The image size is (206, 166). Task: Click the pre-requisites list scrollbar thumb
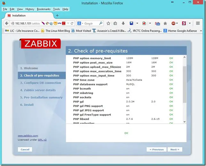point(185,84)
